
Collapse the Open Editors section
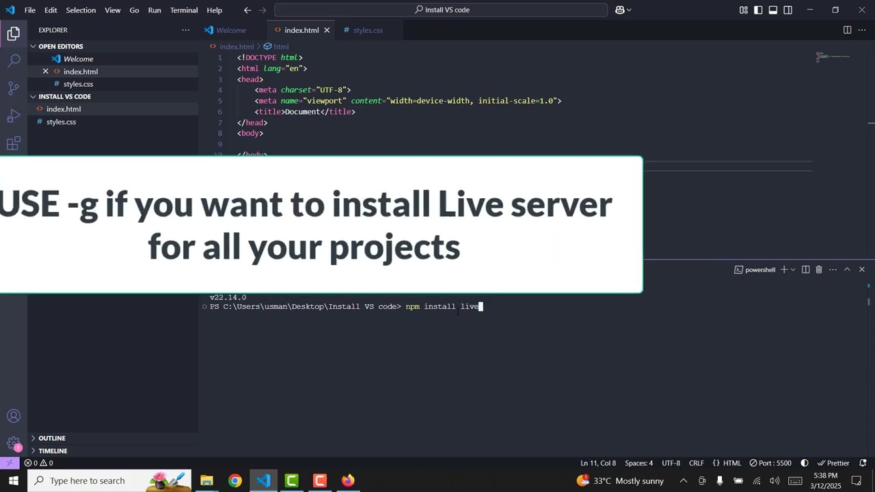coord(33,46)
